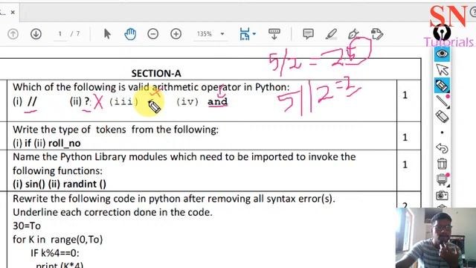This screenshot has height=268, width=476.
Task: Click the 'for K in range(0,To)' line
Action: pyautogui.click(x=58, y=240)
